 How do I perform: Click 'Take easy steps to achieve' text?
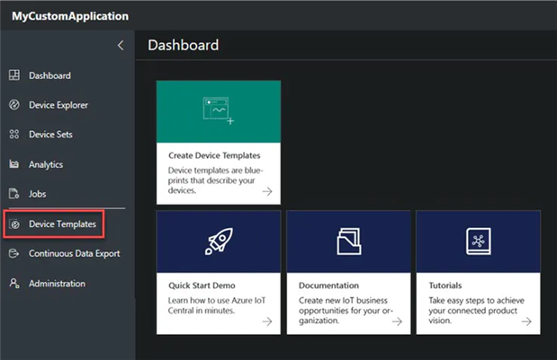pyautogui.click(x=476, y=311)
